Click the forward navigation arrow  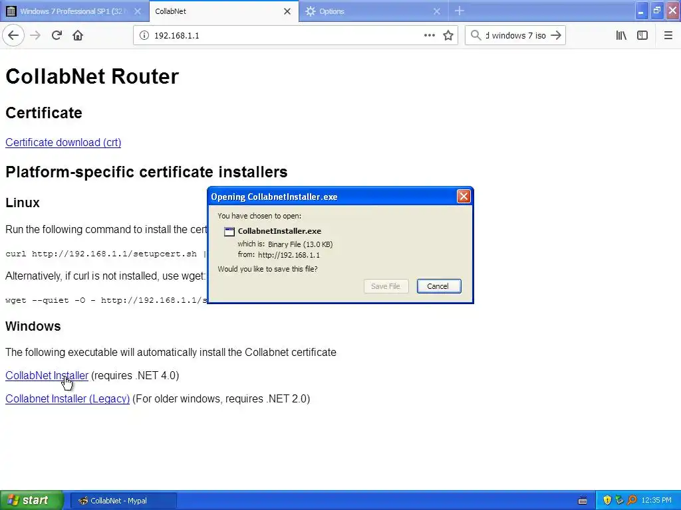point(36,35)
